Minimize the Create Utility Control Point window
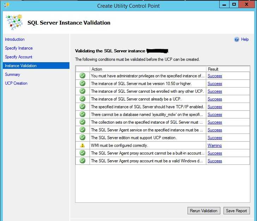 coord(224,5)
